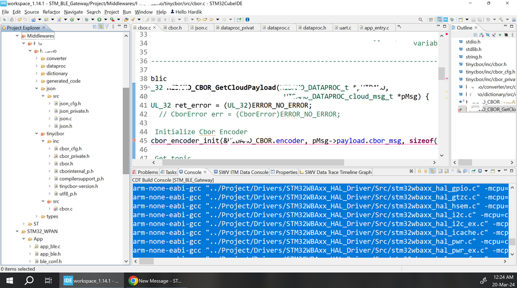Collapse the tinycbor folder
Screen dimensions: 517x288
pos(37,134)
